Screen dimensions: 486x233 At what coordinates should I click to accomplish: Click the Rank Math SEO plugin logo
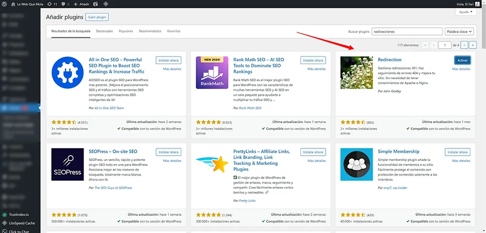click(x=212, y=72)
